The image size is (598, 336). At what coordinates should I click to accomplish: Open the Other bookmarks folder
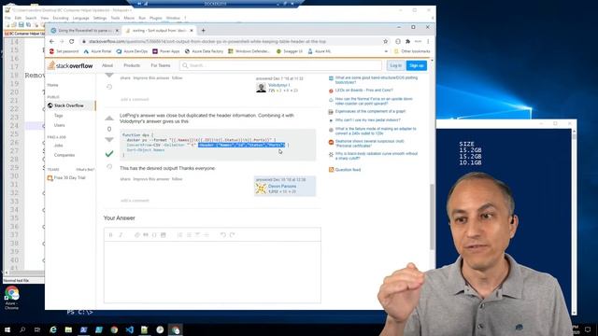coord(412,51)
